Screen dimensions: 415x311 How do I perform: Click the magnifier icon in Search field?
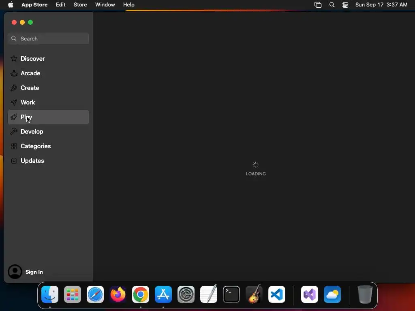tap(14, 38)
